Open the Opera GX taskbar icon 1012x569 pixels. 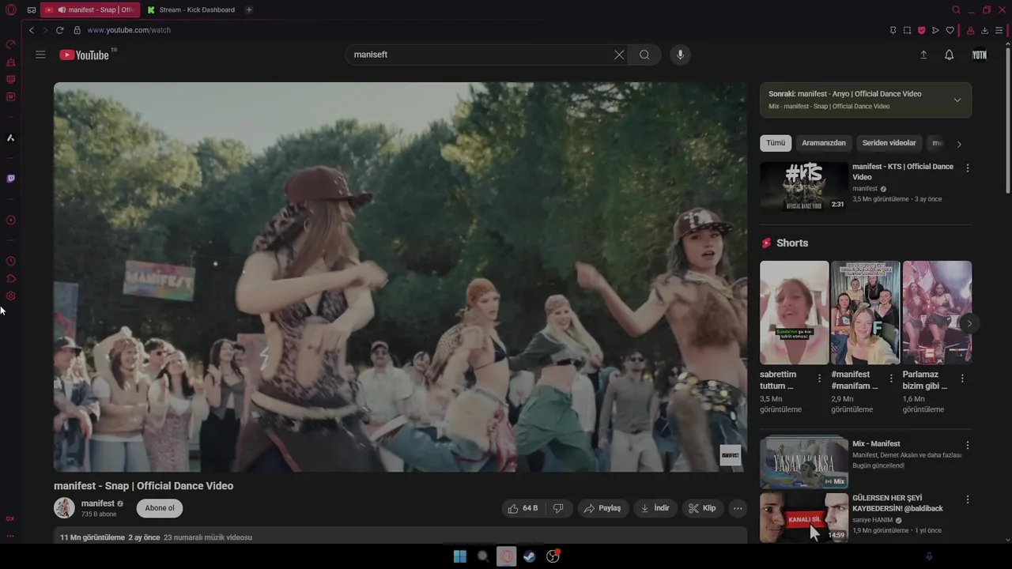506,556
